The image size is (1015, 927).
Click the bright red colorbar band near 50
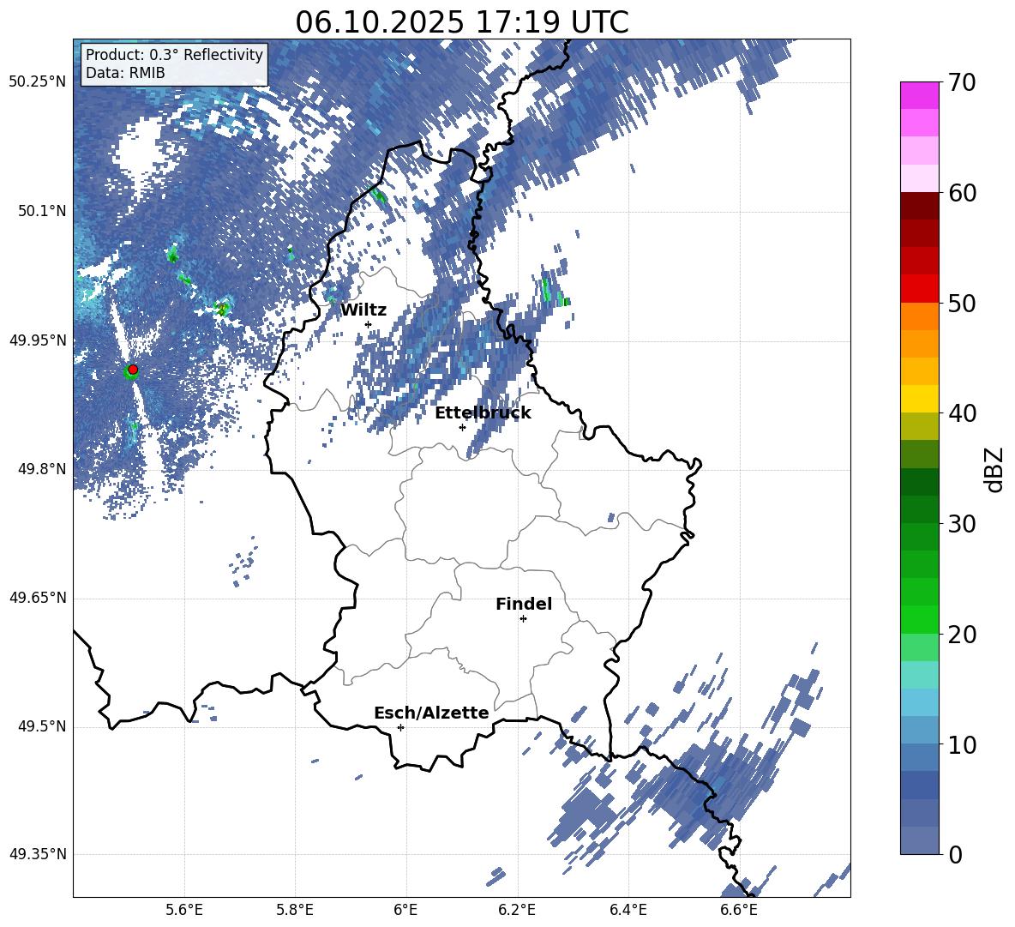click(919, 289)
